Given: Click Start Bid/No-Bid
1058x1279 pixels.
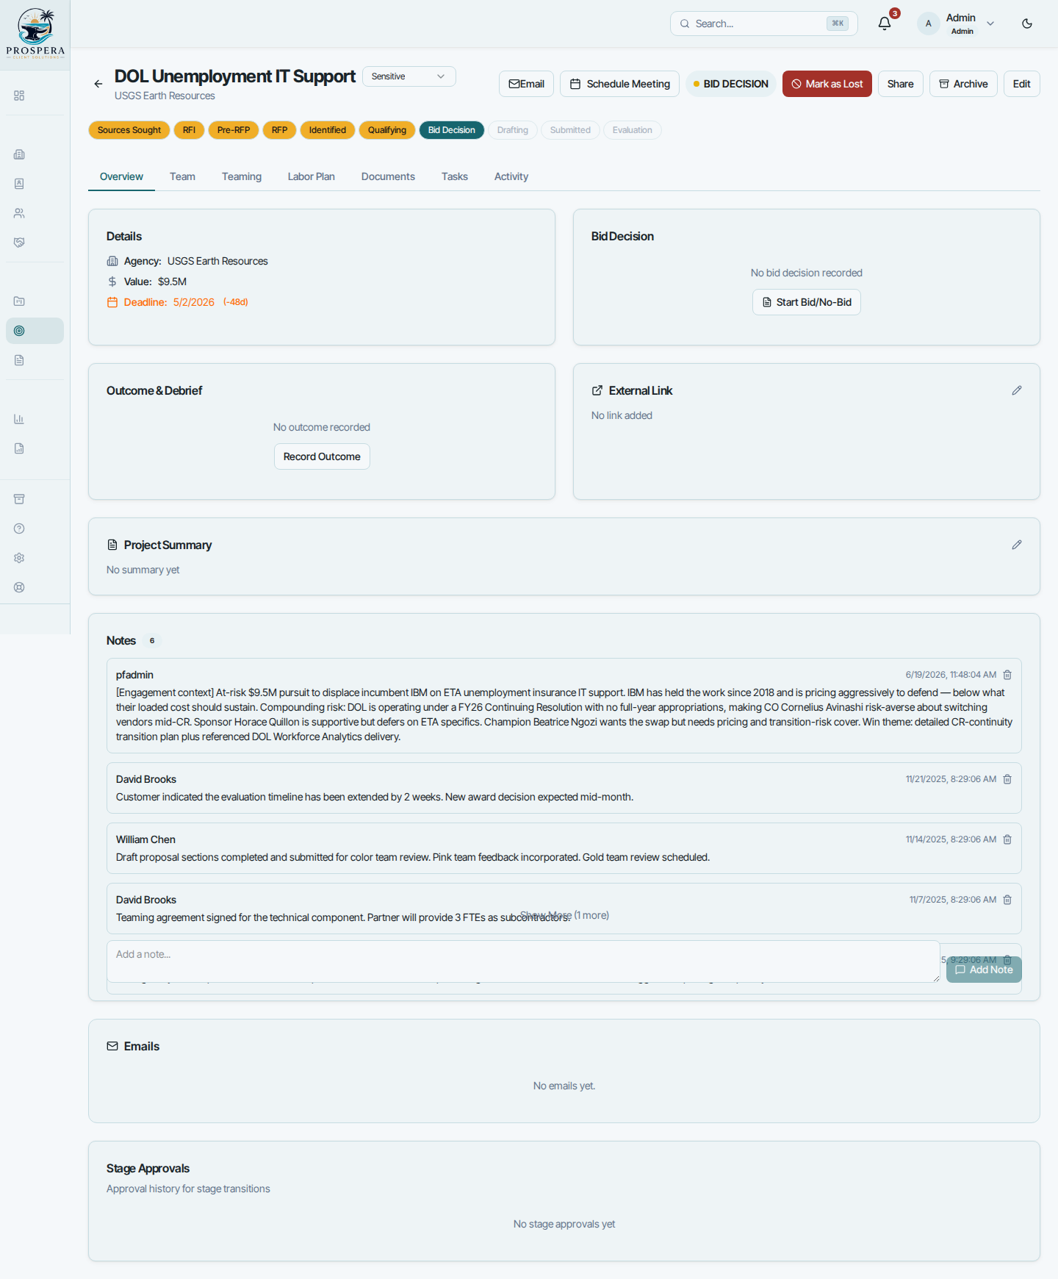Looking at the screenshot, I should tap(807, 302).
